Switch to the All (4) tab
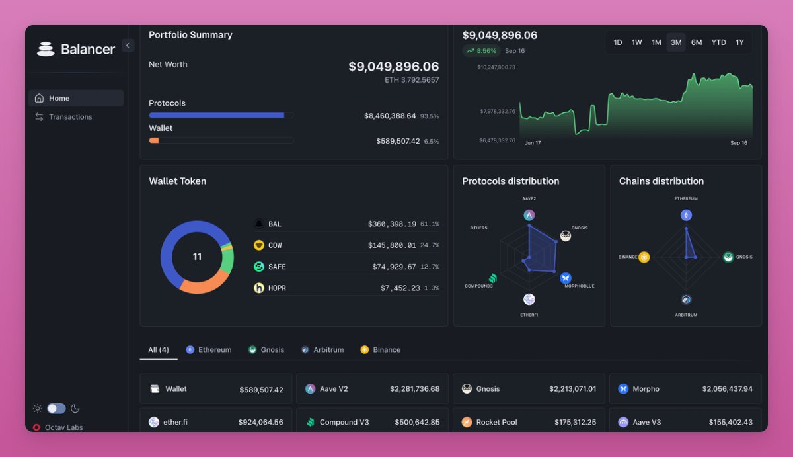The height and width of the screenshot is (457, 793). 159,350
